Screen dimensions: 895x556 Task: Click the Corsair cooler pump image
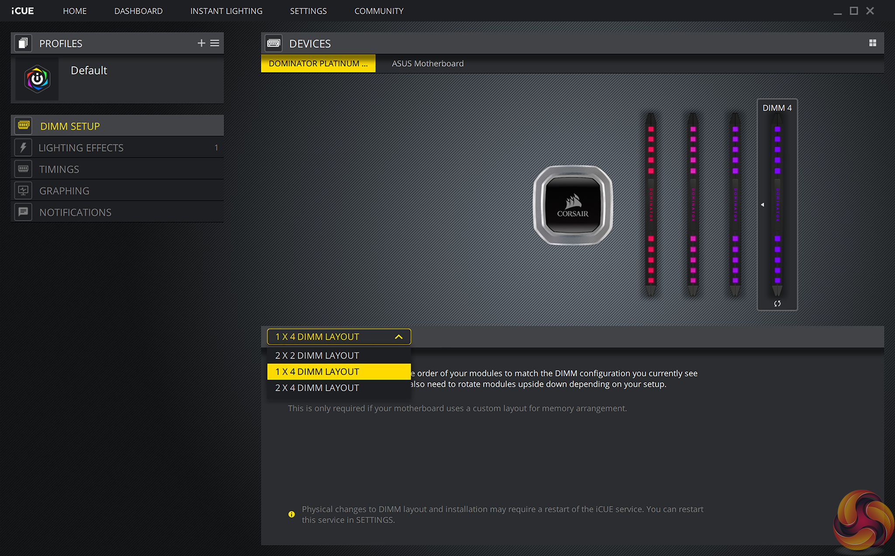[572, 205]
